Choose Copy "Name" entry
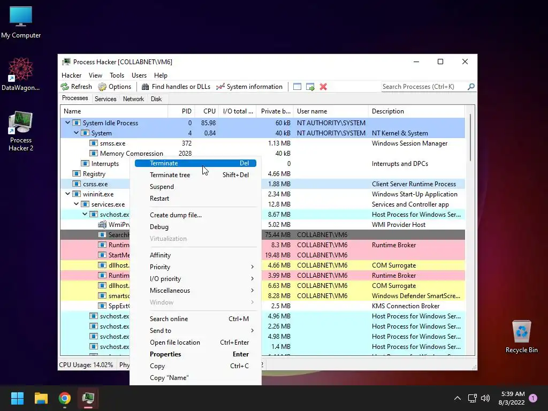 point(195,378)
